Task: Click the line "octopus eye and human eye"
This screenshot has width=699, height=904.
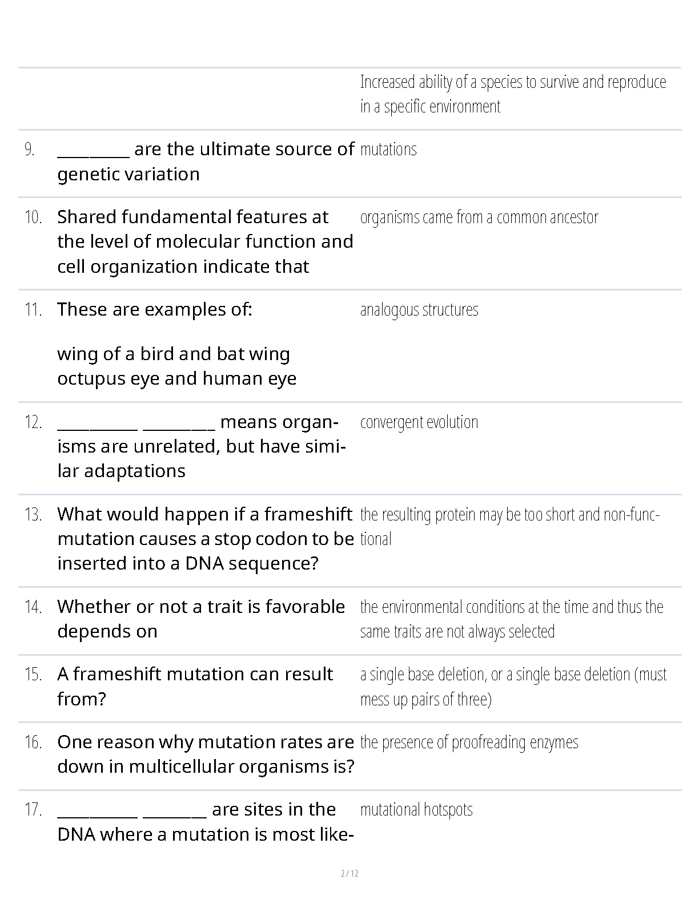Action: [176, 378]
